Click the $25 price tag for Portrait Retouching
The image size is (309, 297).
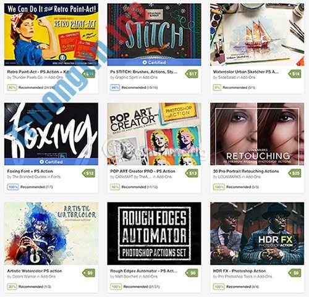coord(295,174)
